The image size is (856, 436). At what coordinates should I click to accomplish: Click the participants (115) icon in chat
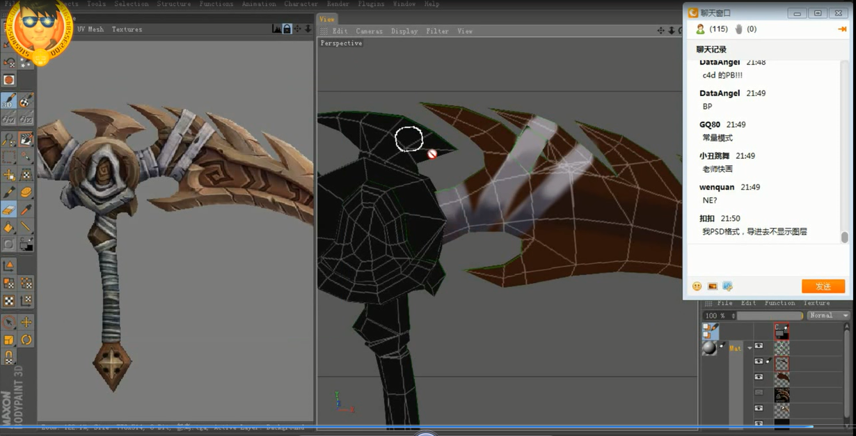(701, 29)
